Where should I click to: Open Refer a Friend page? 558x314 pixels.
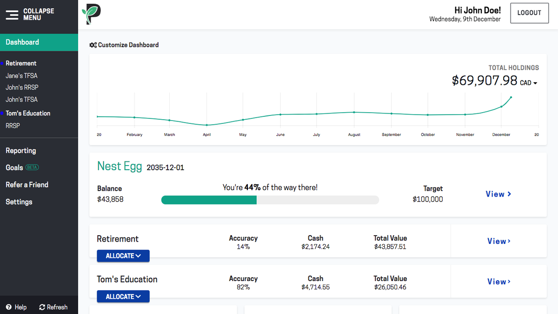pyautogui.click(x=27, y=185)
